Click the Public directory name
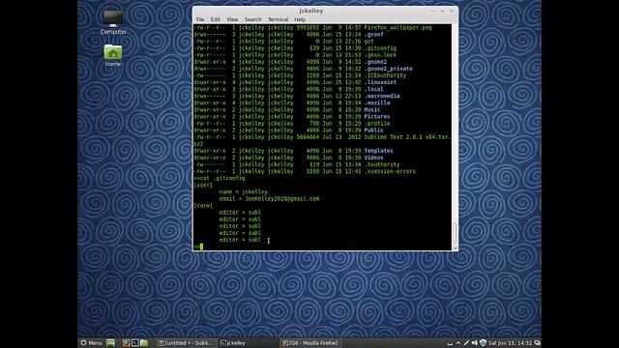This screenshot has height=348, width=619. [x=374, y=130]
